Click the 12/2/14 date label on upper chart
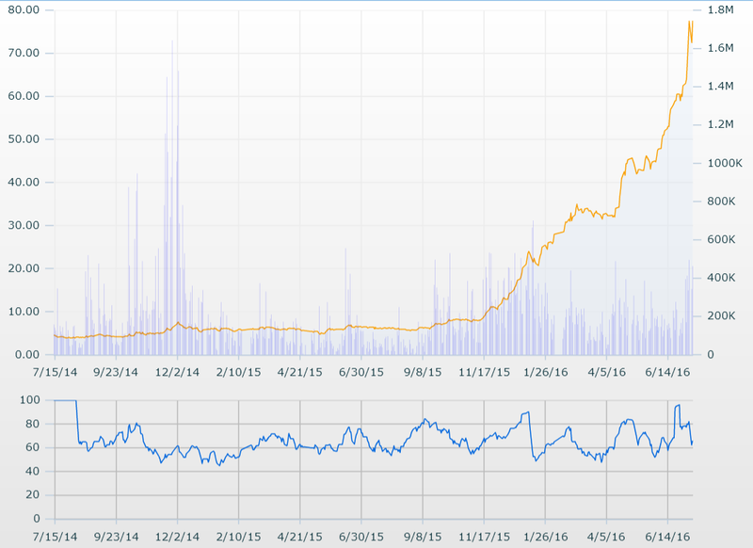Image resolution: width=753 pixels, height=548 pixels. tap(177, 372)
